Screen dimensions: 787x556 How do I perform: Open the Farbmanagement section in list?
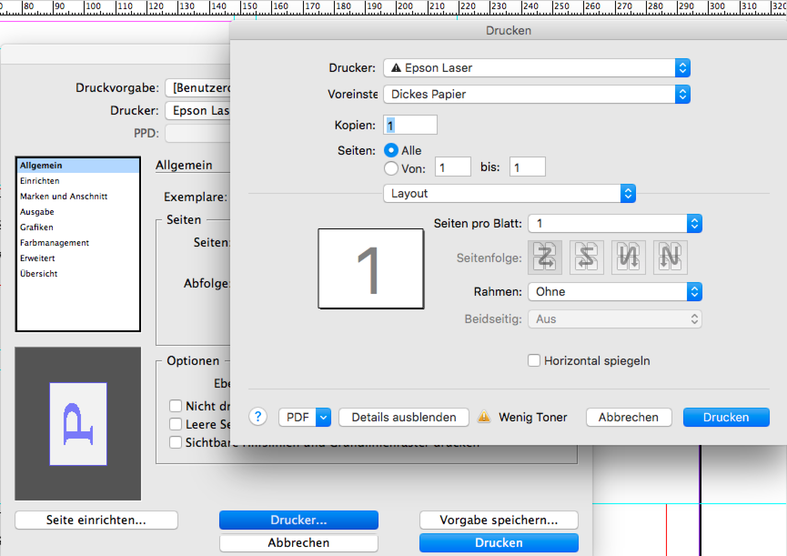pyautogui.click(x=55, y=243)
